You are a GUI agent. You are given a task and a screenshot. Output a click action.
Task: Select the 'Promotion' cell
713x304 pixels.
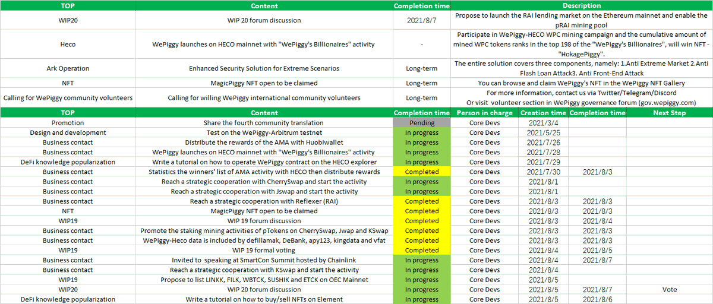[x=68, y=123]
